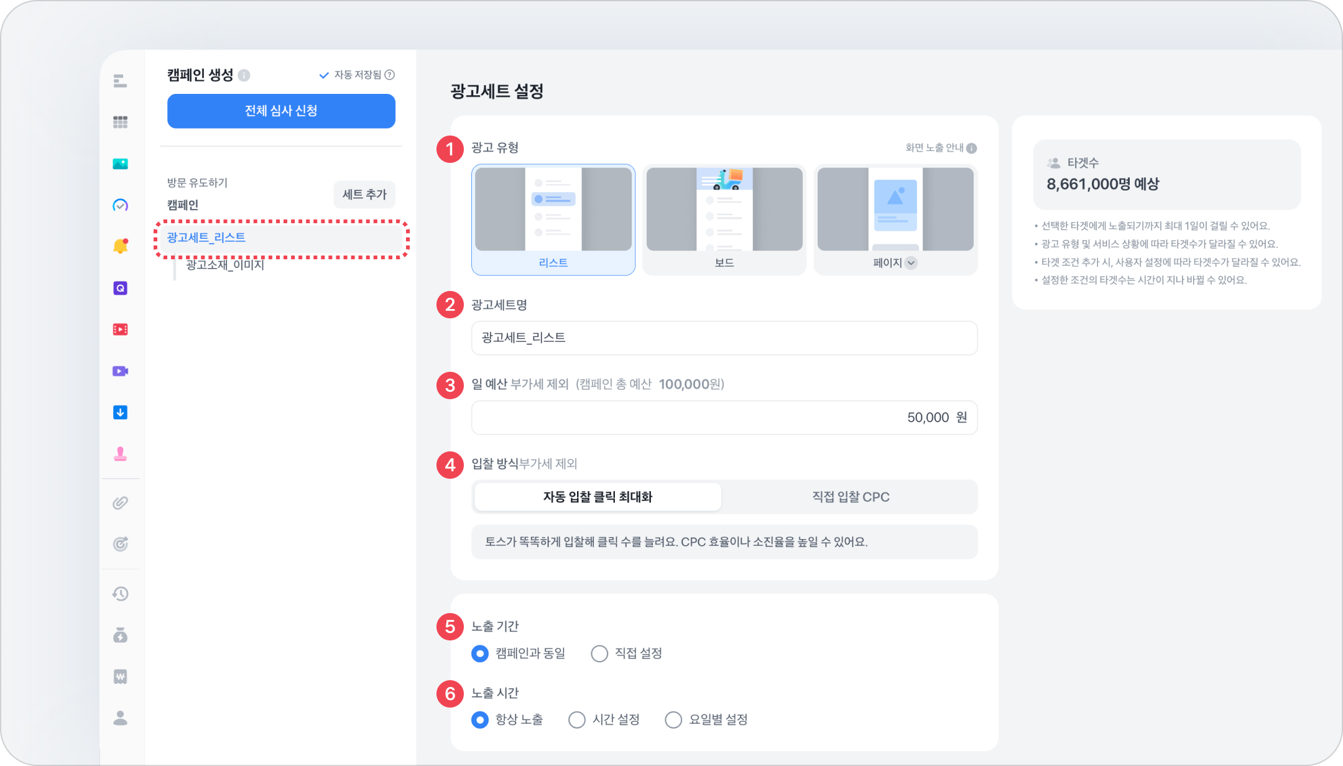Switch to the 직접 입찰 CPC tab
Image resolution: width=1343 pixels, height=766 pixels.
tap(850, 497)
